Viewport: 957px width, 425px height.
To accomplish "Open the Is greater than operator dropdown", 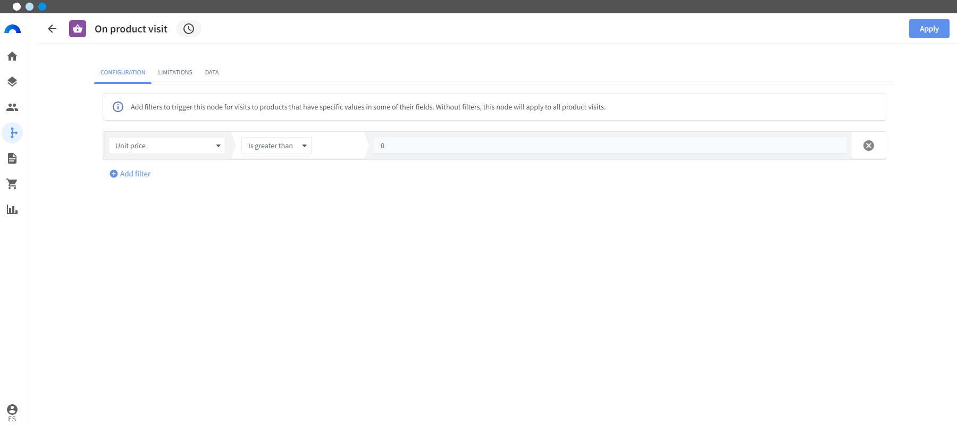I will point(276,146).
